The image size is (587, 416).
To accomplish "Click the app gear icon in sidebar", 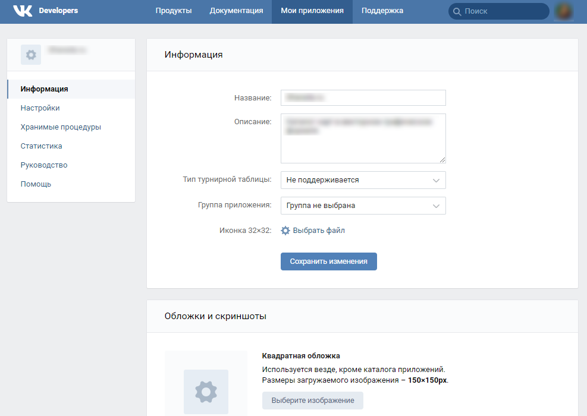I will pyautogui.click(x=31, y=55).
